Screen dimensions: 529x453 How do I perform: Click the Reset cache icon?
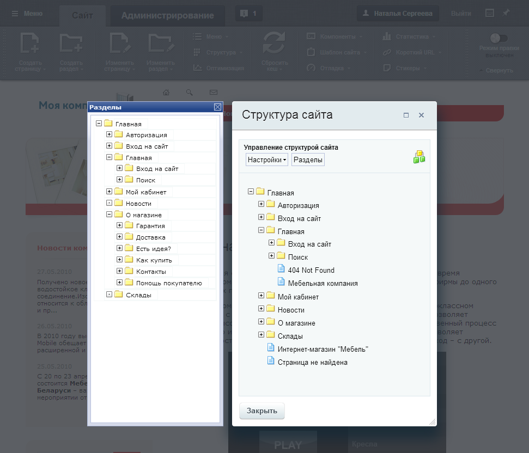(274, 44)
